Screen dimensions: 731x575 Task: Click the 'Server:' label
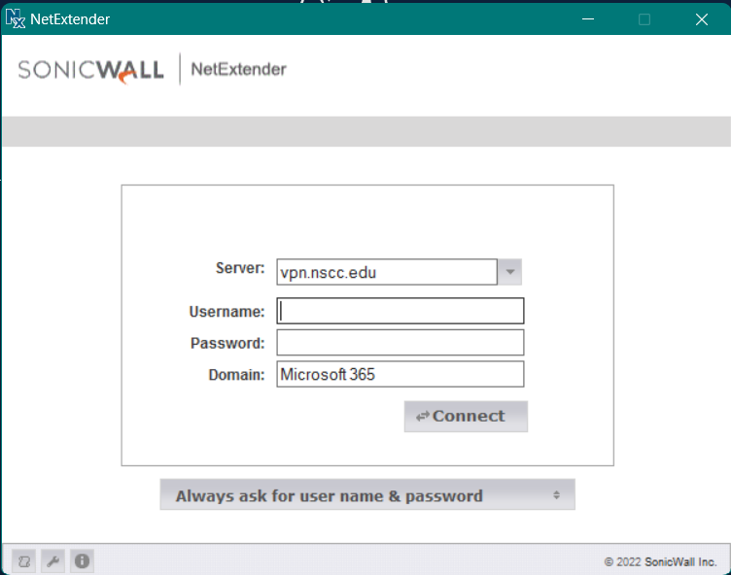tap(240, 268)
